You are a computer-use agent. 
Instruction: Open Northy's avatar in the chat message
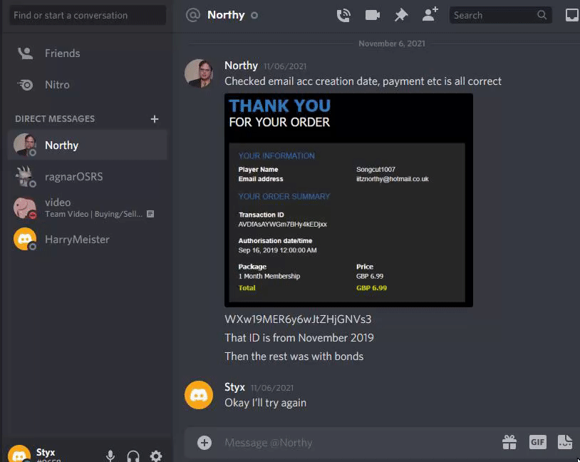click(199, 73)
